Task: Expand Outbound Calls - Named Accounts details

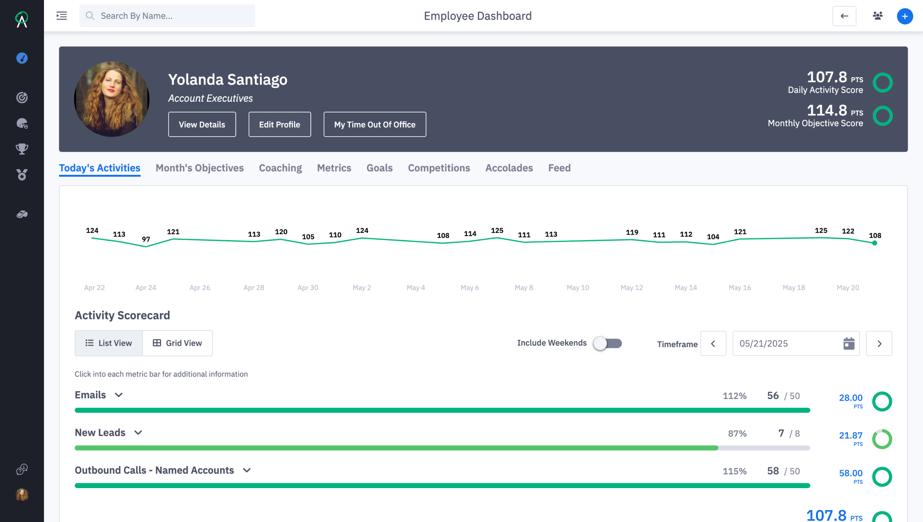Action: click(x=247, y=470)
